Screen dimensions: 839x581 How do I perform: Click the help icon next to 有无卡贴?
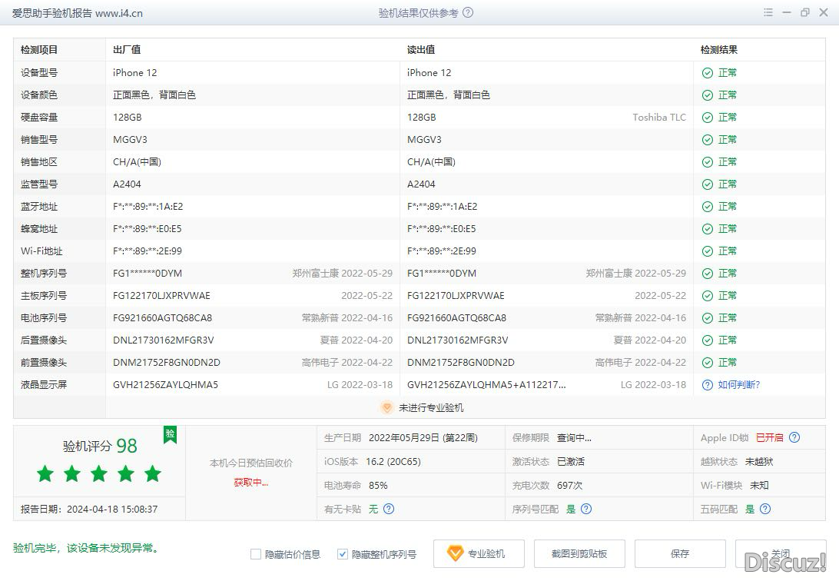pos(389,509)
